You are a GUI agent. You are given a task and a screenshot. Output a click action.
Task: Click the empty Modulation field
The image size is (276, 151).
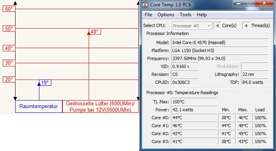tap(255, 66)
